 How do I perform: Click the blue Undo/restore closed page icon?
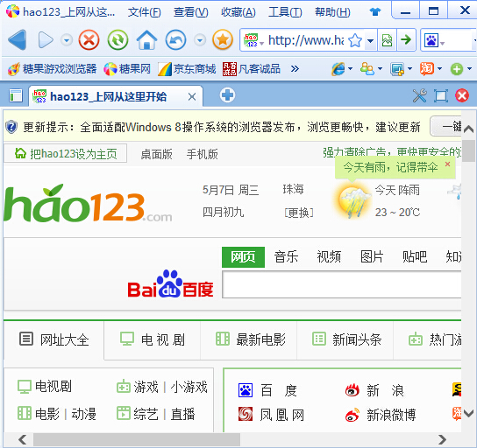(x=175, y=39)
